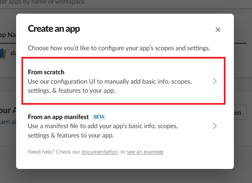The image size is (252, 183).
Task: Click the Choose how you'd like instruction text
Action: tap(119, 48)
